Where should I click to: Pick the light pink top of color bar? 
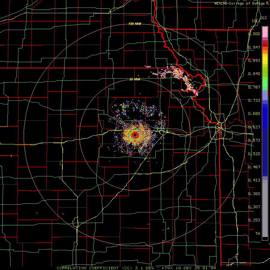265,32
